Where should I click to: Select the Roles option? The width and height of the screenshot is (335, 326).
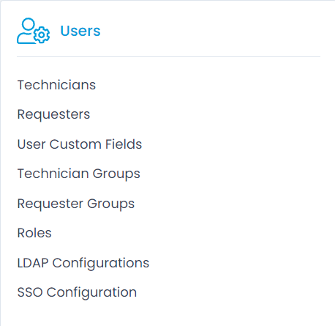click(x=34, y=233)
